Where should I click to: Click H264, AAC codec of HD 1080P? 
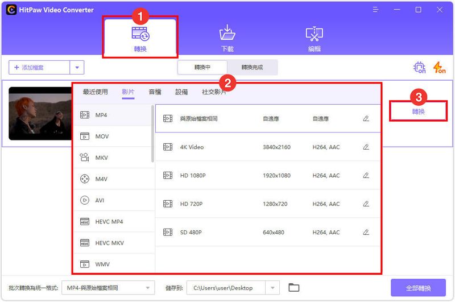pyautogui.click(x=326, y=176)
